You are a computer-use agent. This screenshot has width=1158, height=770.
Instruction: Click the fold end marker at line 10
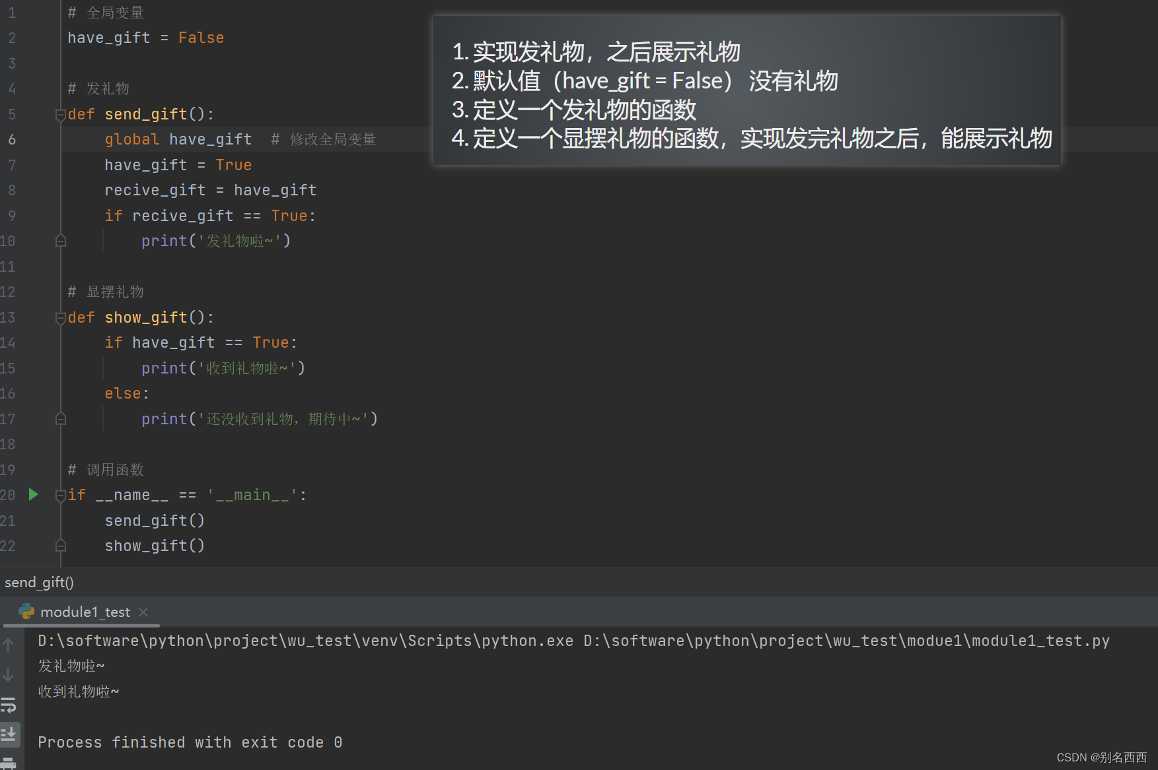point(61,240)
